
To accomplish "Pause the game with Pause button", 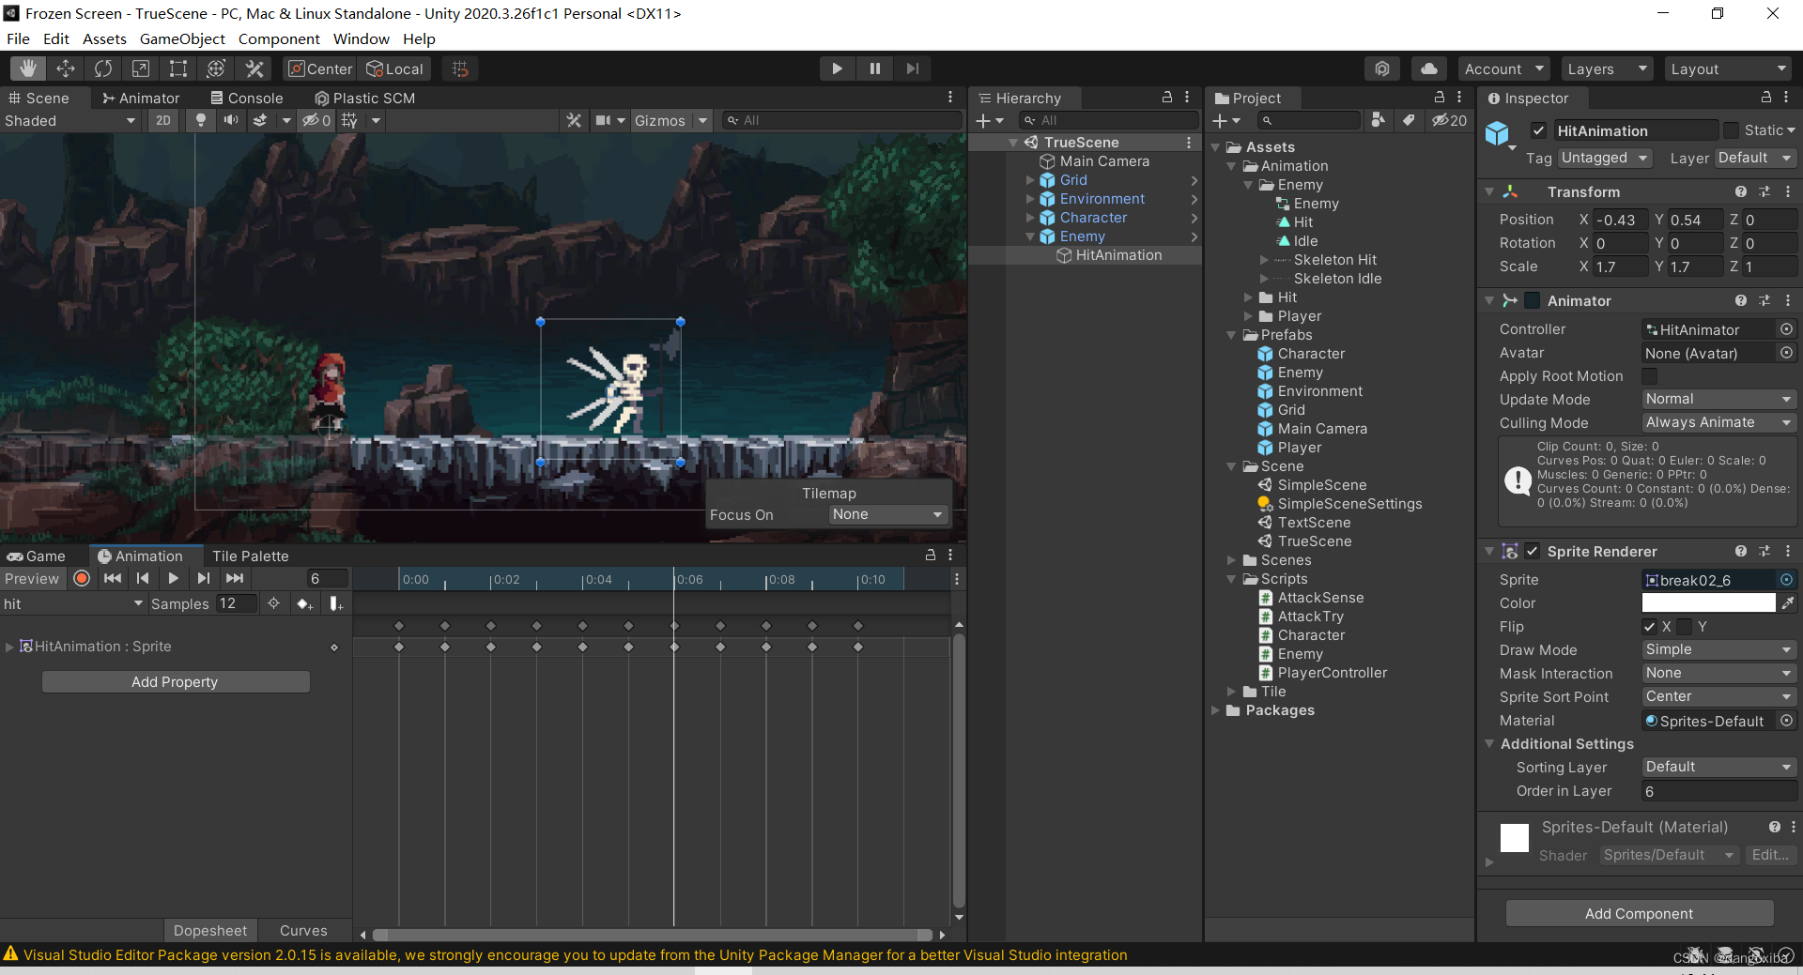I will (x=874, y=69).
